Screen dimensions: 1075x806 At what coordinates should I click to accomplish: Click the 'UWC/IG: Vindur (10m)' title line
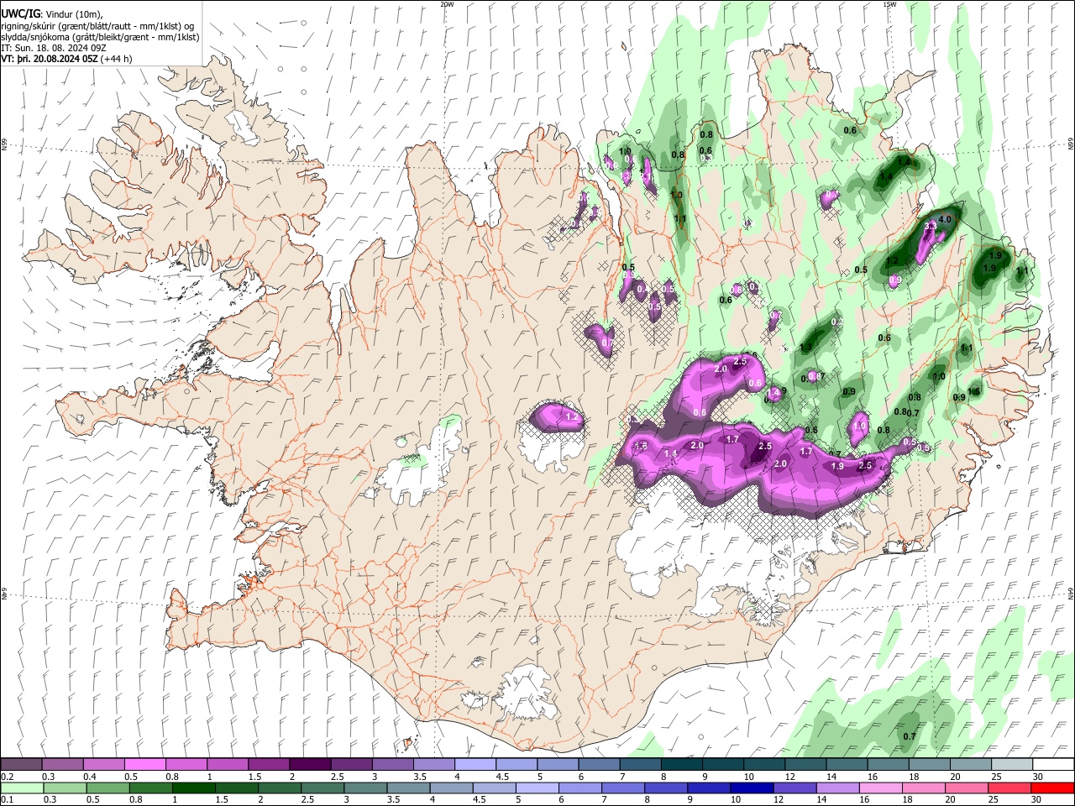(52, 13)
